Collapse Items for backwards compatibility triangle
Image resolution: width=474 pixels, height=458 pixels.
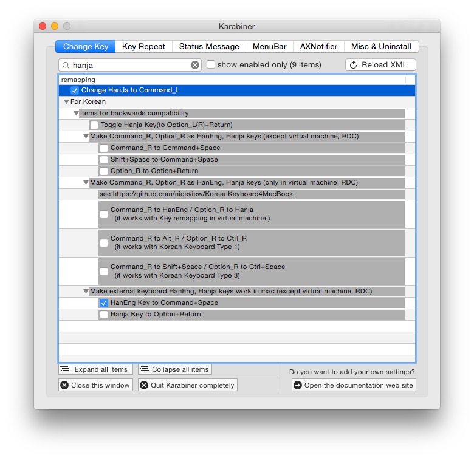tap(76, 114)
